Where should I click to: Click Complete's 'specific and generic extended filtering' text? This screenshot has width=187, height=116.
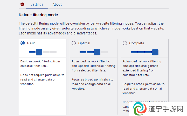pyautogui.click(x=142, y=68)
